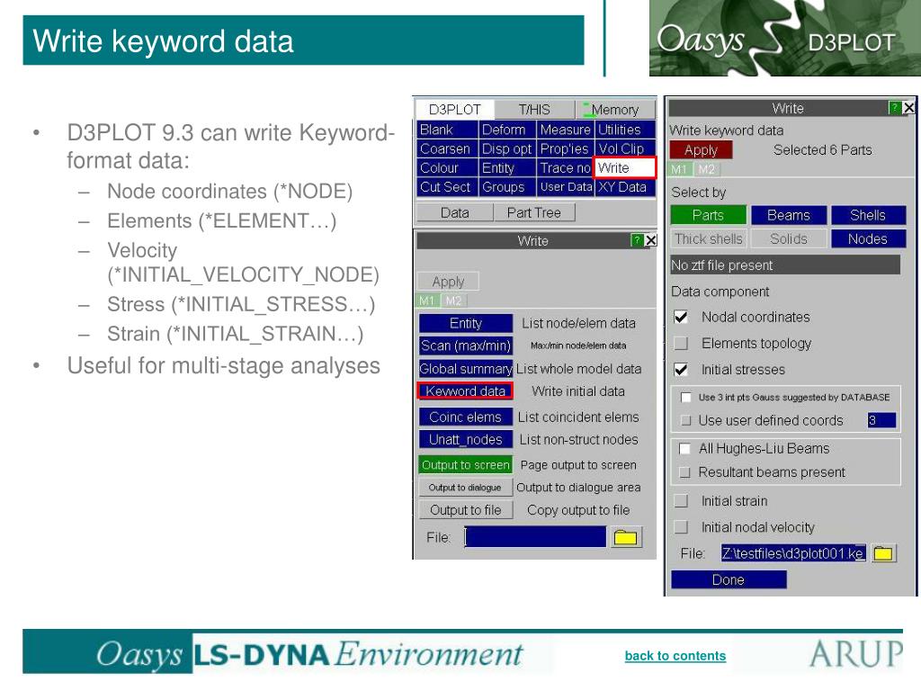Click Keyword data button

point(466,391)
